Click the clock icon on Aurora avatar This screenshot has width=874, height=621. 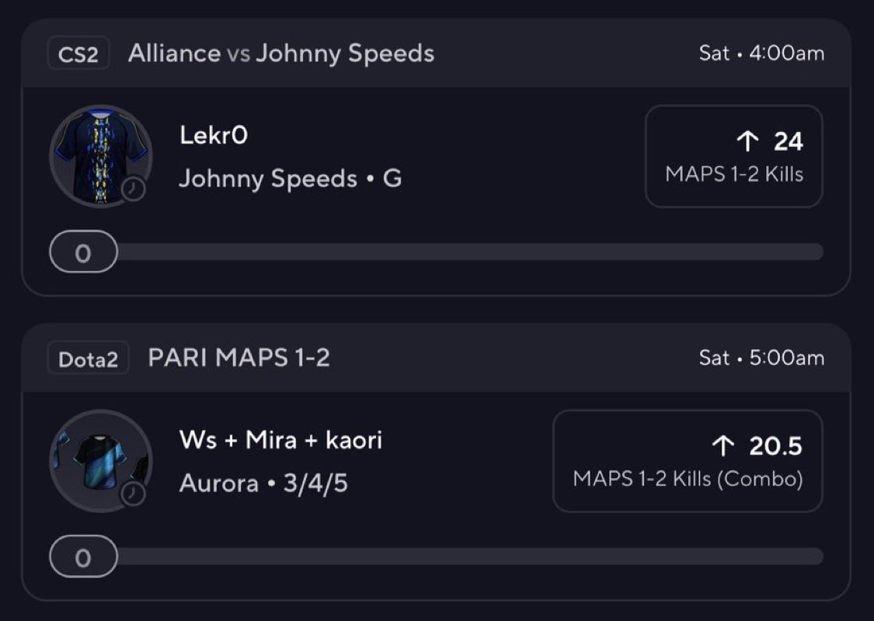tap(134, 494)
